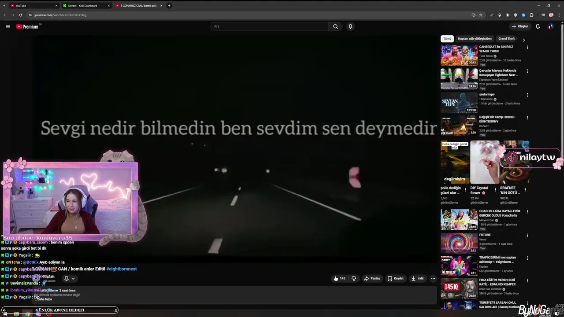Go back with browser back arrow

[x=5, y=15]
